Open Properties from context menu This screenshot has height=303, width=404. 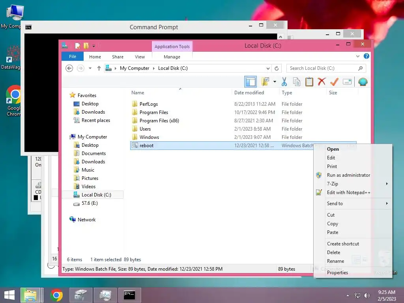point(353,273)
